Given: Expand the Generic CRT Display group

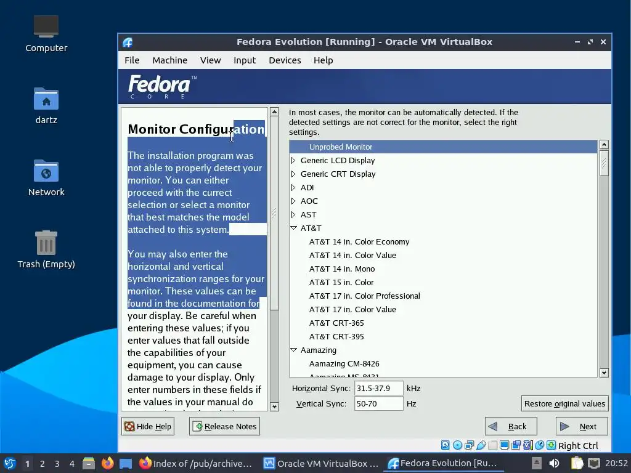Looking at the screenshot, I should (293, 174).
